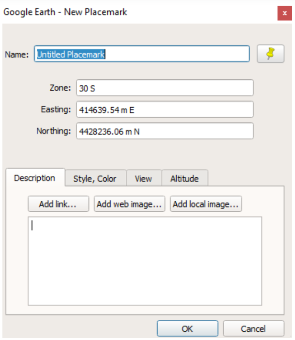Viewport: 295px width, 340px height.
Task: Click the Zone field showing 30 S
Action: [165, 88]
